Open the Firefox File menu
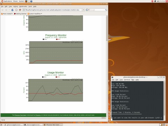 (2, 7)
